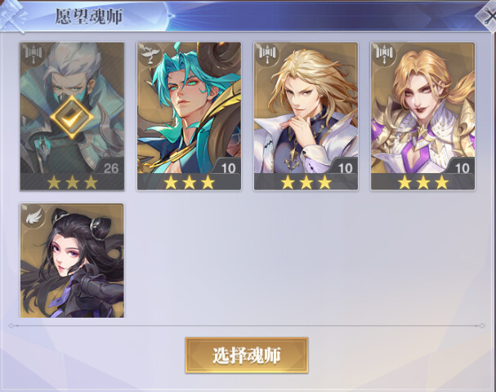Viewport: 496px width, 392px height.
Task: Click class icon on blonde woman's card
Action: pyautogui.click(x=384, y=54)
